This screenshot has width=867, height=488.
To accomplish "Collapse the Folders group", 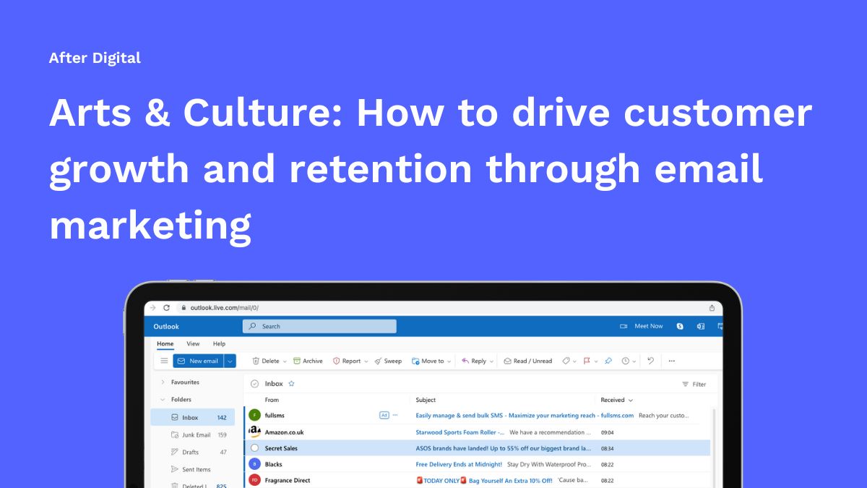I will point(163,399).
